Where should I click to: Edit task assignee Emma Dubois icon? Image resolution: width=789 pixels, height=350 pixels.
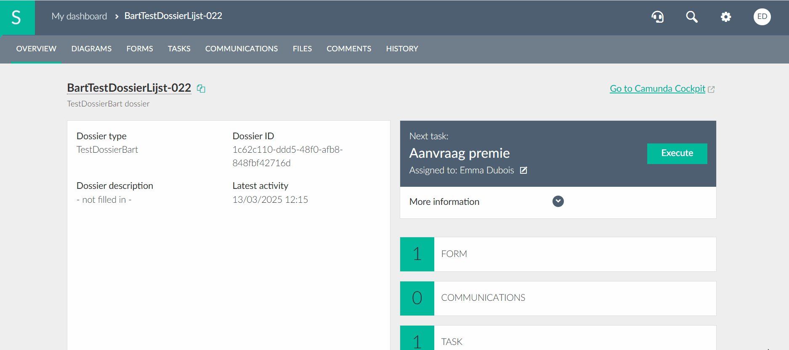tap(523, 170)
